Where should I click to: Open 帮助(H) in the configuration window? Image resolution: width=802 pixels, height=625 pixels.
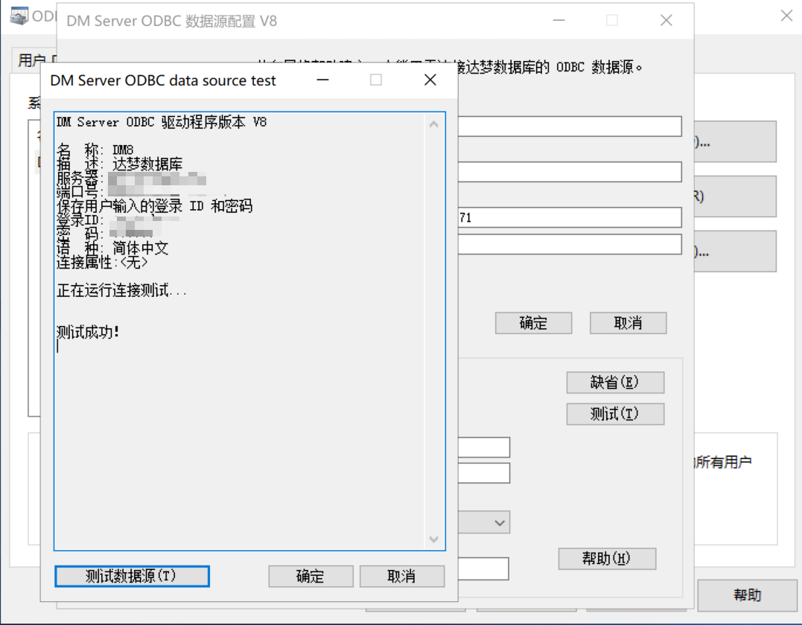[x=607, y=559]
